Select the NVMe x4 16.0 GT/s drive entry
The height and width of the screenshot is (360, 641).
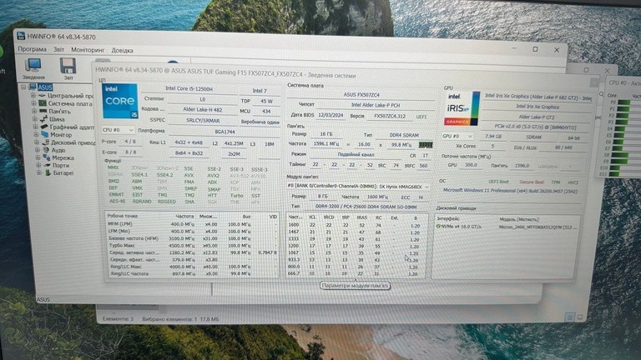(x=507, y=227)
